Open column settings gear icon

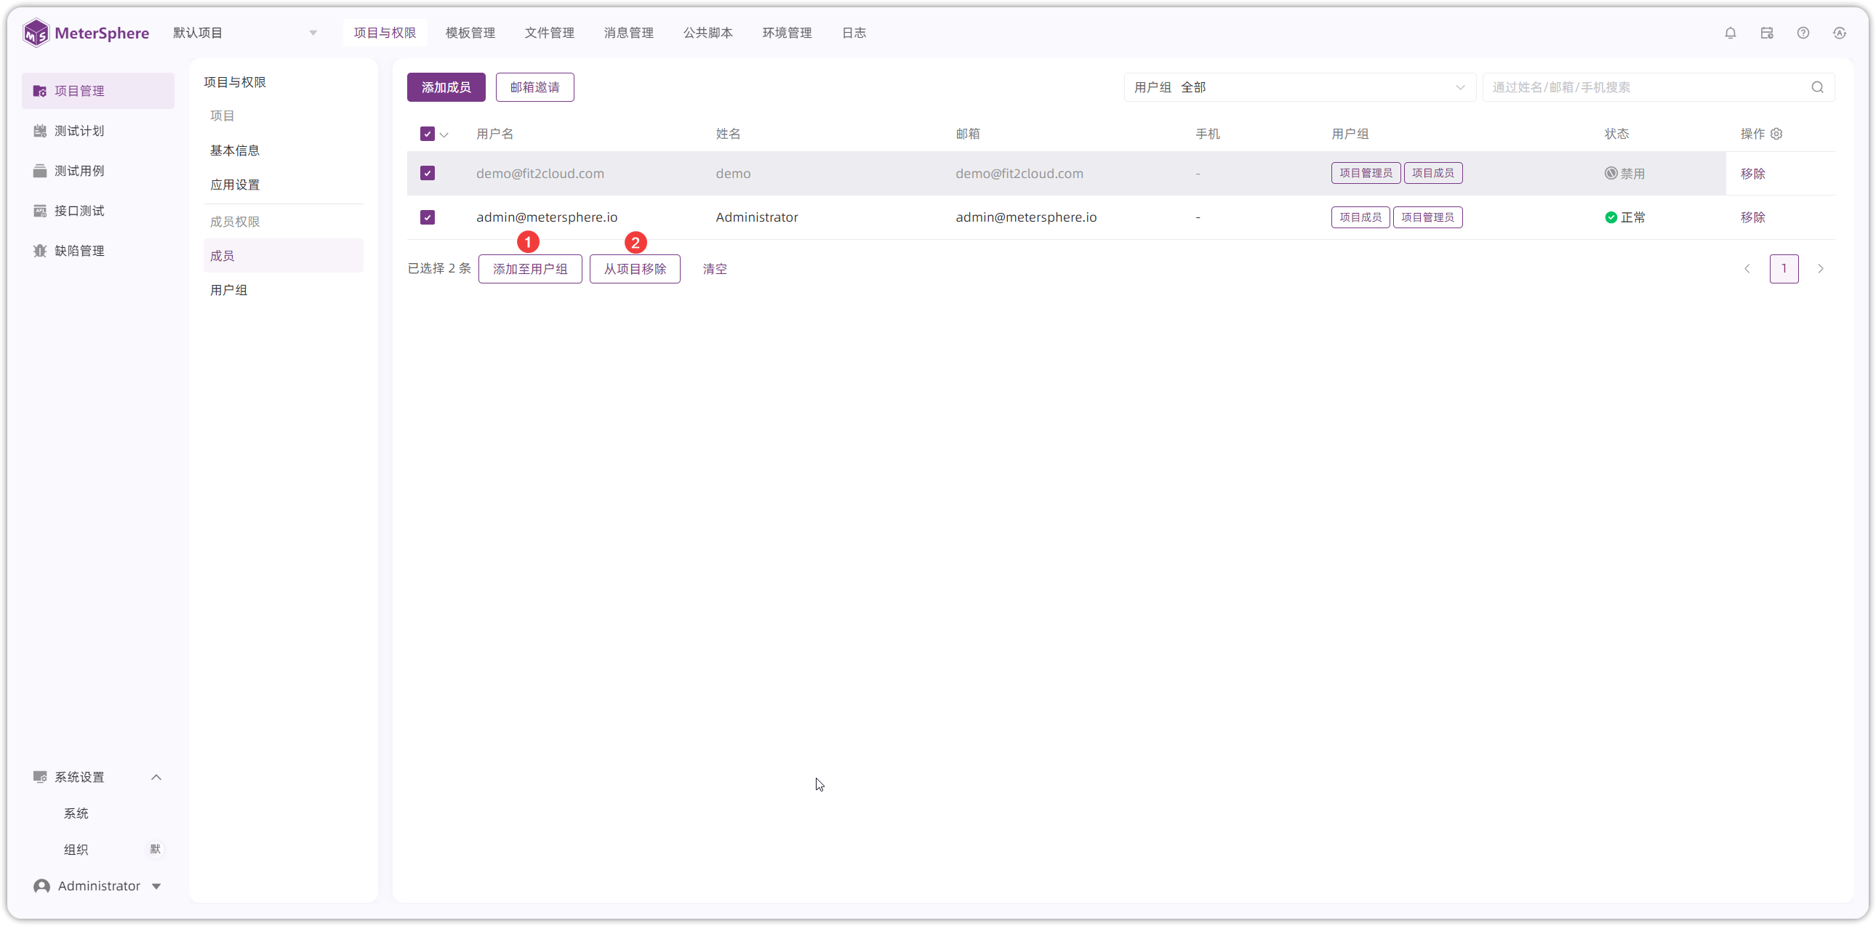click(x=1776, y=134)
